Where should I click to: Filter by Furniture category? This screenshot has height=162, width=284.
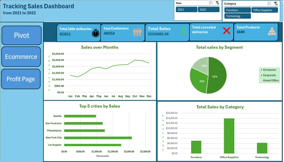(237, 10)
